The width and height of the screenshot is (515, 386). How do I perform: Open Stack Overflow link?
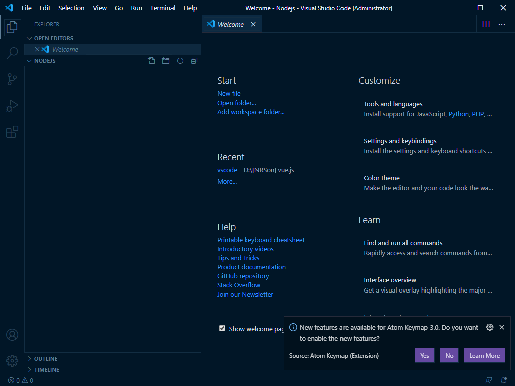(238, 285)
